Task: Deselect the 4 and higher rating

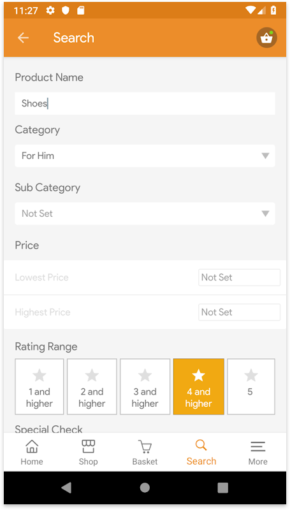Action: 199,387
